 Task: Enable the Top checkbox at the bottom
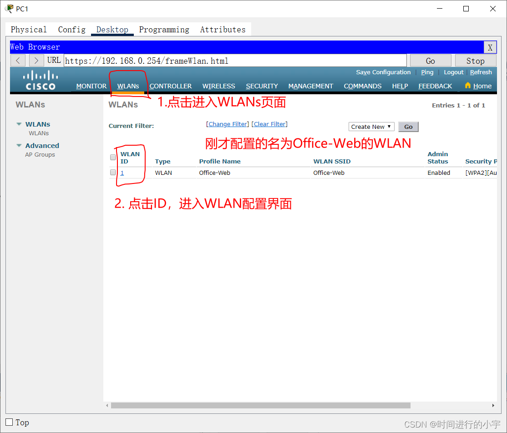point(9,422)
